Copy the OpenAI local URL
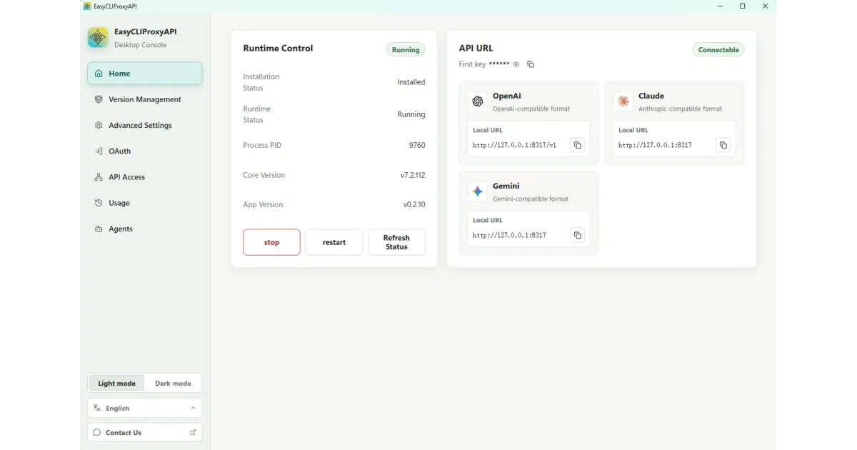Screen dimensions: 857x450 pyautogui.click(x=577, y=145)
